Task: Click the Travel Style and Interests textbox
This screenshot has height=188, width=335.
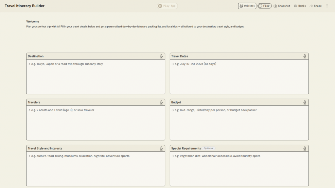Action: click(x=96, y=169)
